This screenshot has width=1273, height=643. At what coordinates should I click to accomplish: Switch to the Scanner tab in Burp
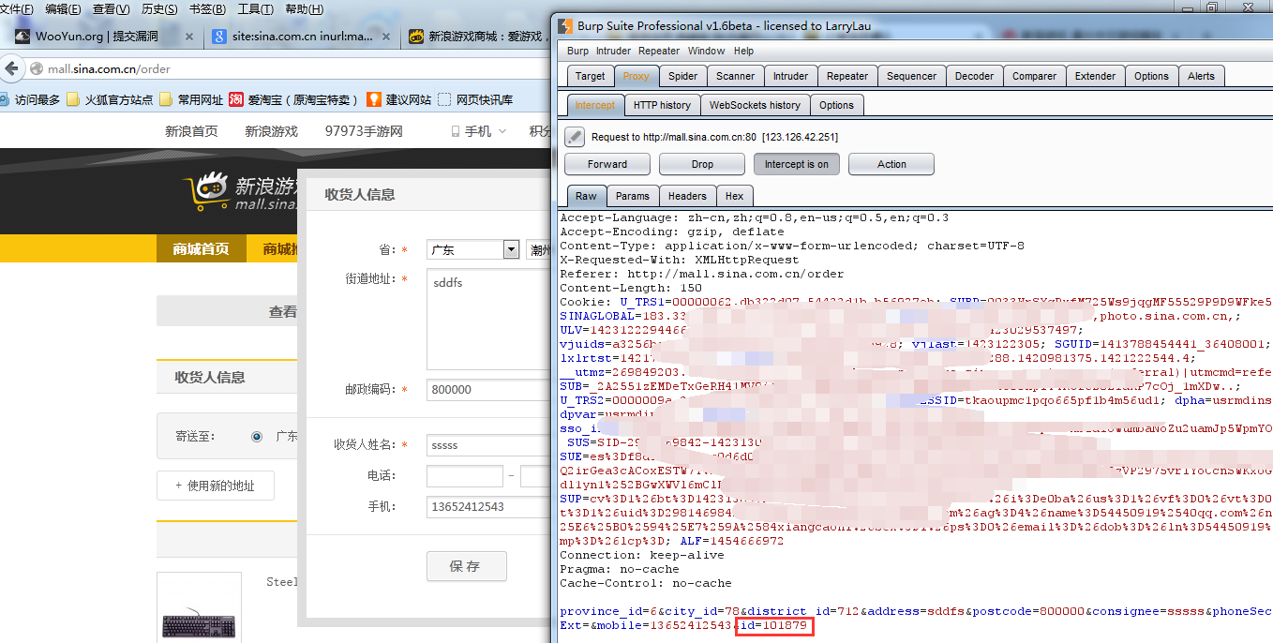click(736, 76)
